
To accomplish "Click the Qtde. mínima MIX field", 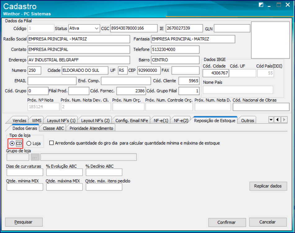I will point(25,187).
